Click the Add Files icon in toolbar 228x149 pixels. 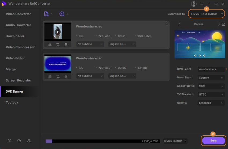click(46, 14)
